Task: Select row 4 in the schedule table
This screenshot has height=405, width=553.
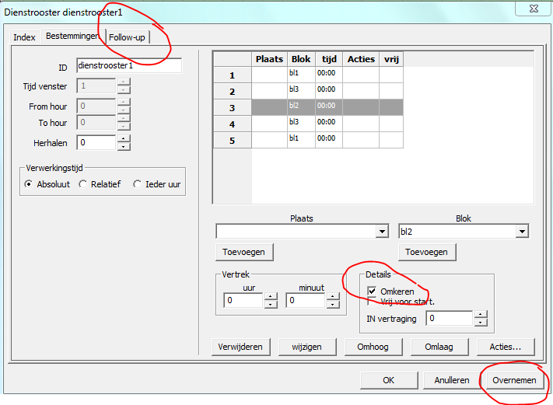Action: 232,124
